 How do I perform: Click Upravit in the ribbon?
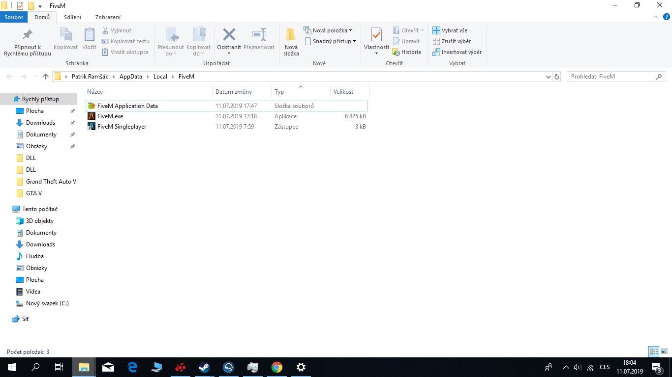pos(406,41)
